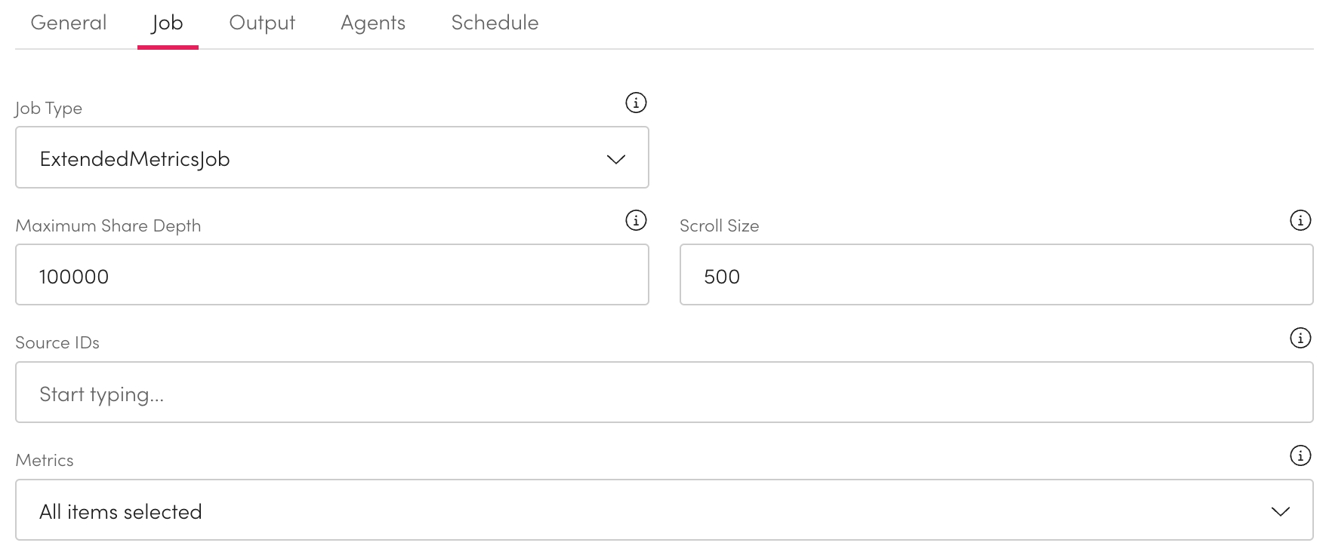Switch to the General tab
Image resolution: width=1329 pixels, height=558 pixels.
pos(69,23)
